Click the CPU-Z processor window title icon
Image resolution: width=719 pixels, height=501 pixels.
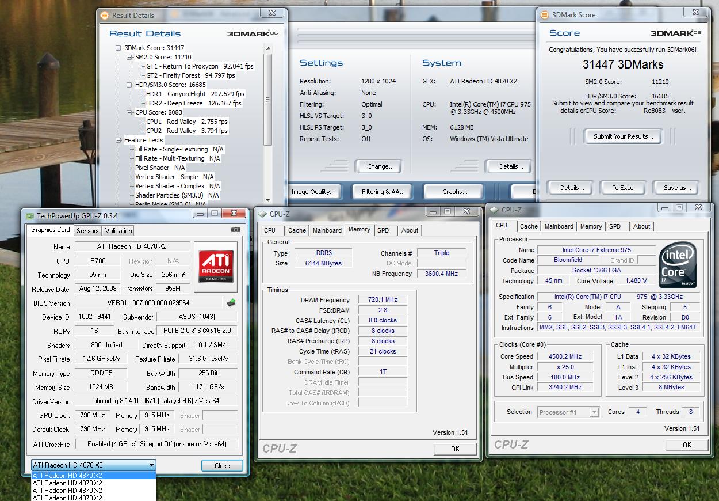tap(495, 210)
